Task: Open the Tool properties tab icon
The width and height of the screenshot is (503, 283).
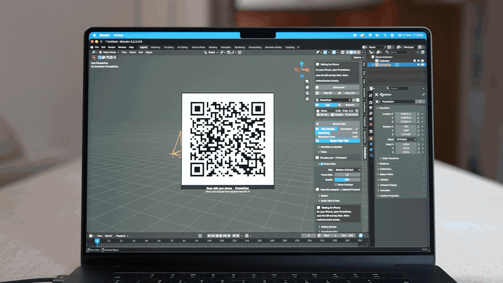Action: (x=371, y=96)
